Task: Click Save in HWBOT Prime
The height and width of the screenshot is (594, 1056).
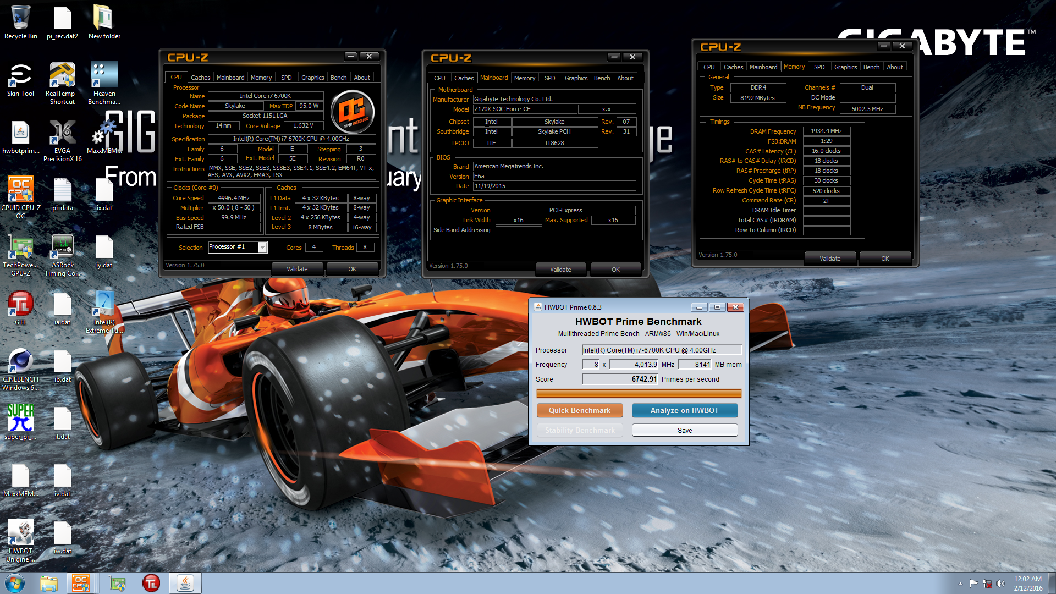Action: [x=685, y=430]
